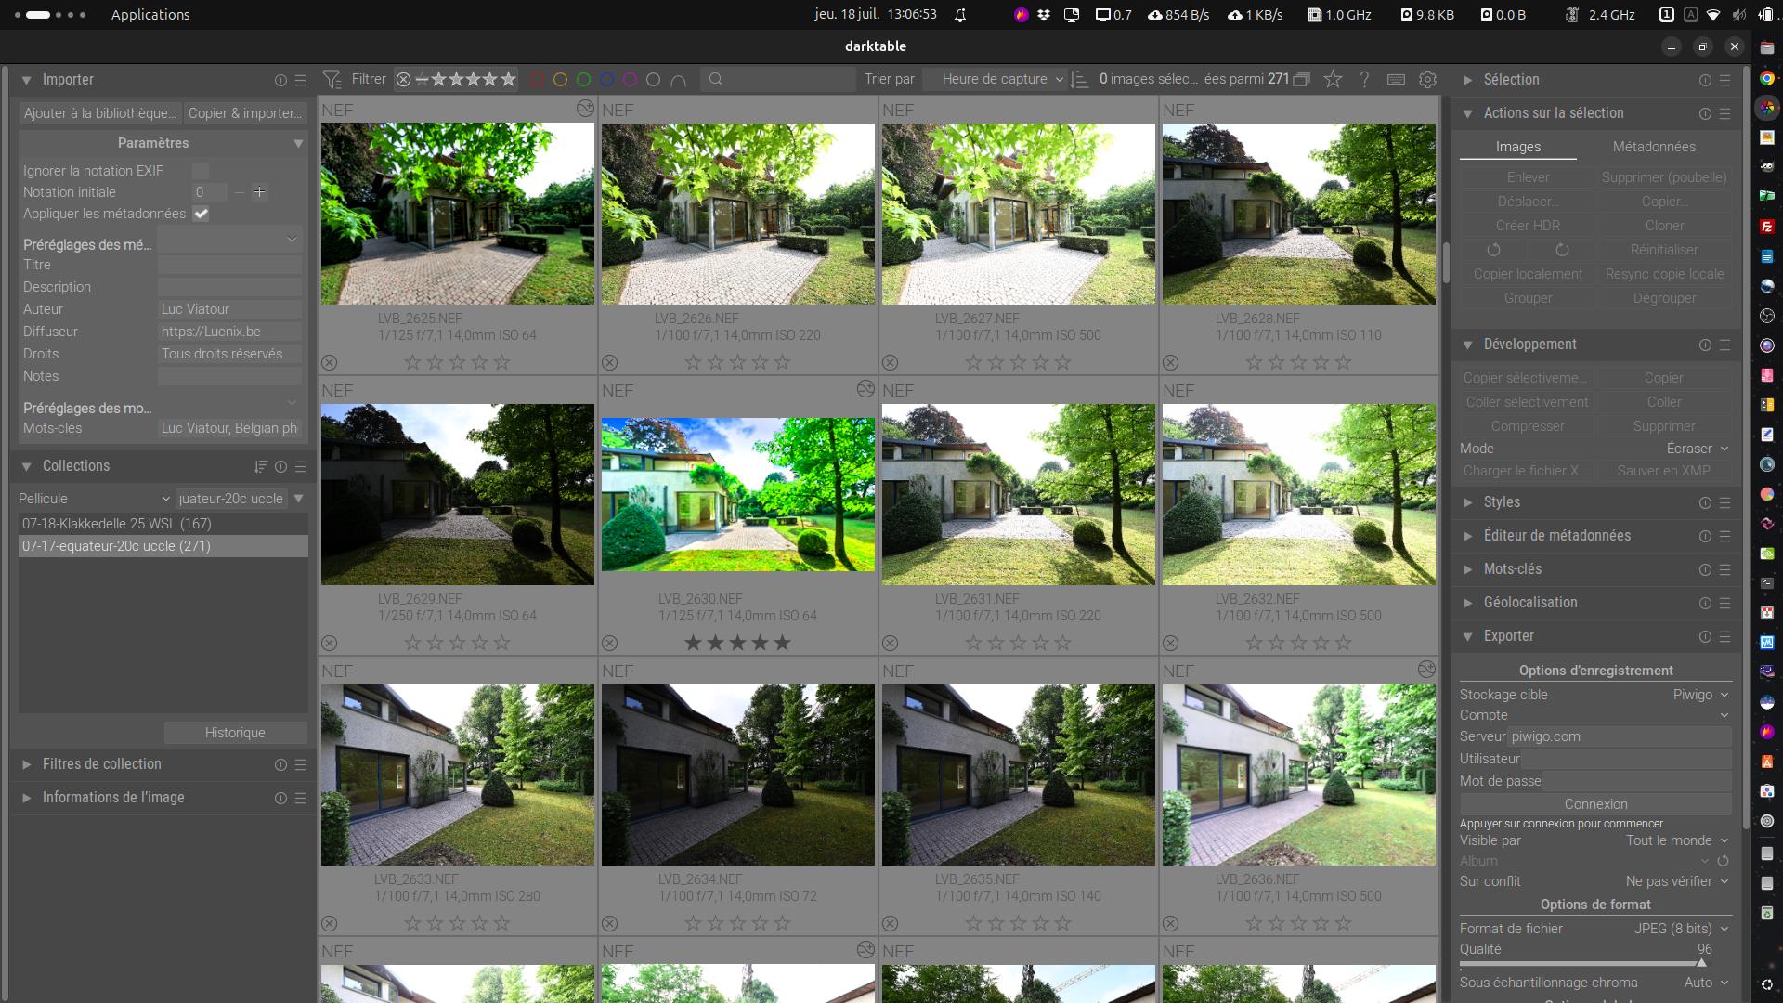Click the filter funnel icon
The width and height of the screenshot is (1783, 1003).
tap(332, 79)
